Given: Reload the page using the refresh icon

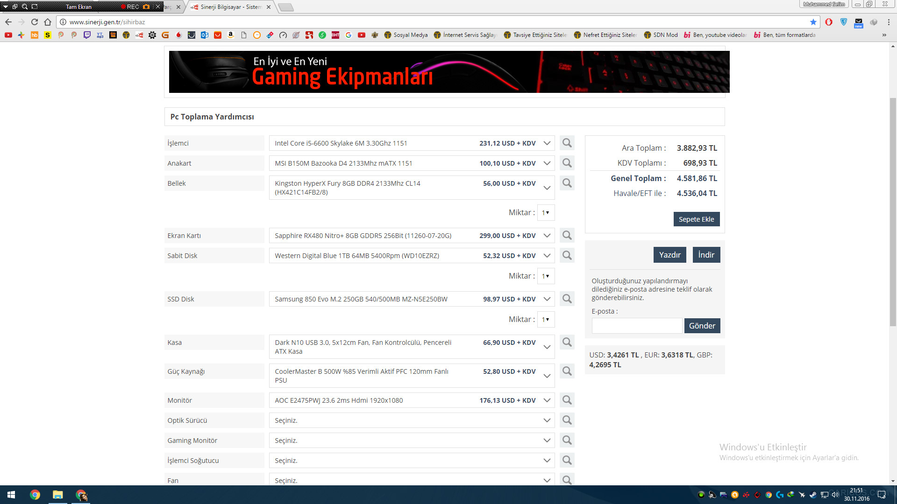Looking at the screenshot, I should (35, 22).
